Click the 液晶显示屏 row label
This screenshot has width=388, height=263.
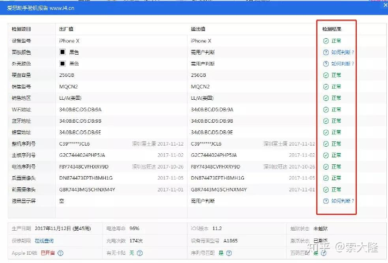click(x=24, y=201)
